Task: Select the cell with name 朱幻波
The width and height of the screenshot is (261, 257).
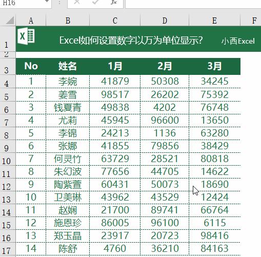Action: (x=68, y=172)
